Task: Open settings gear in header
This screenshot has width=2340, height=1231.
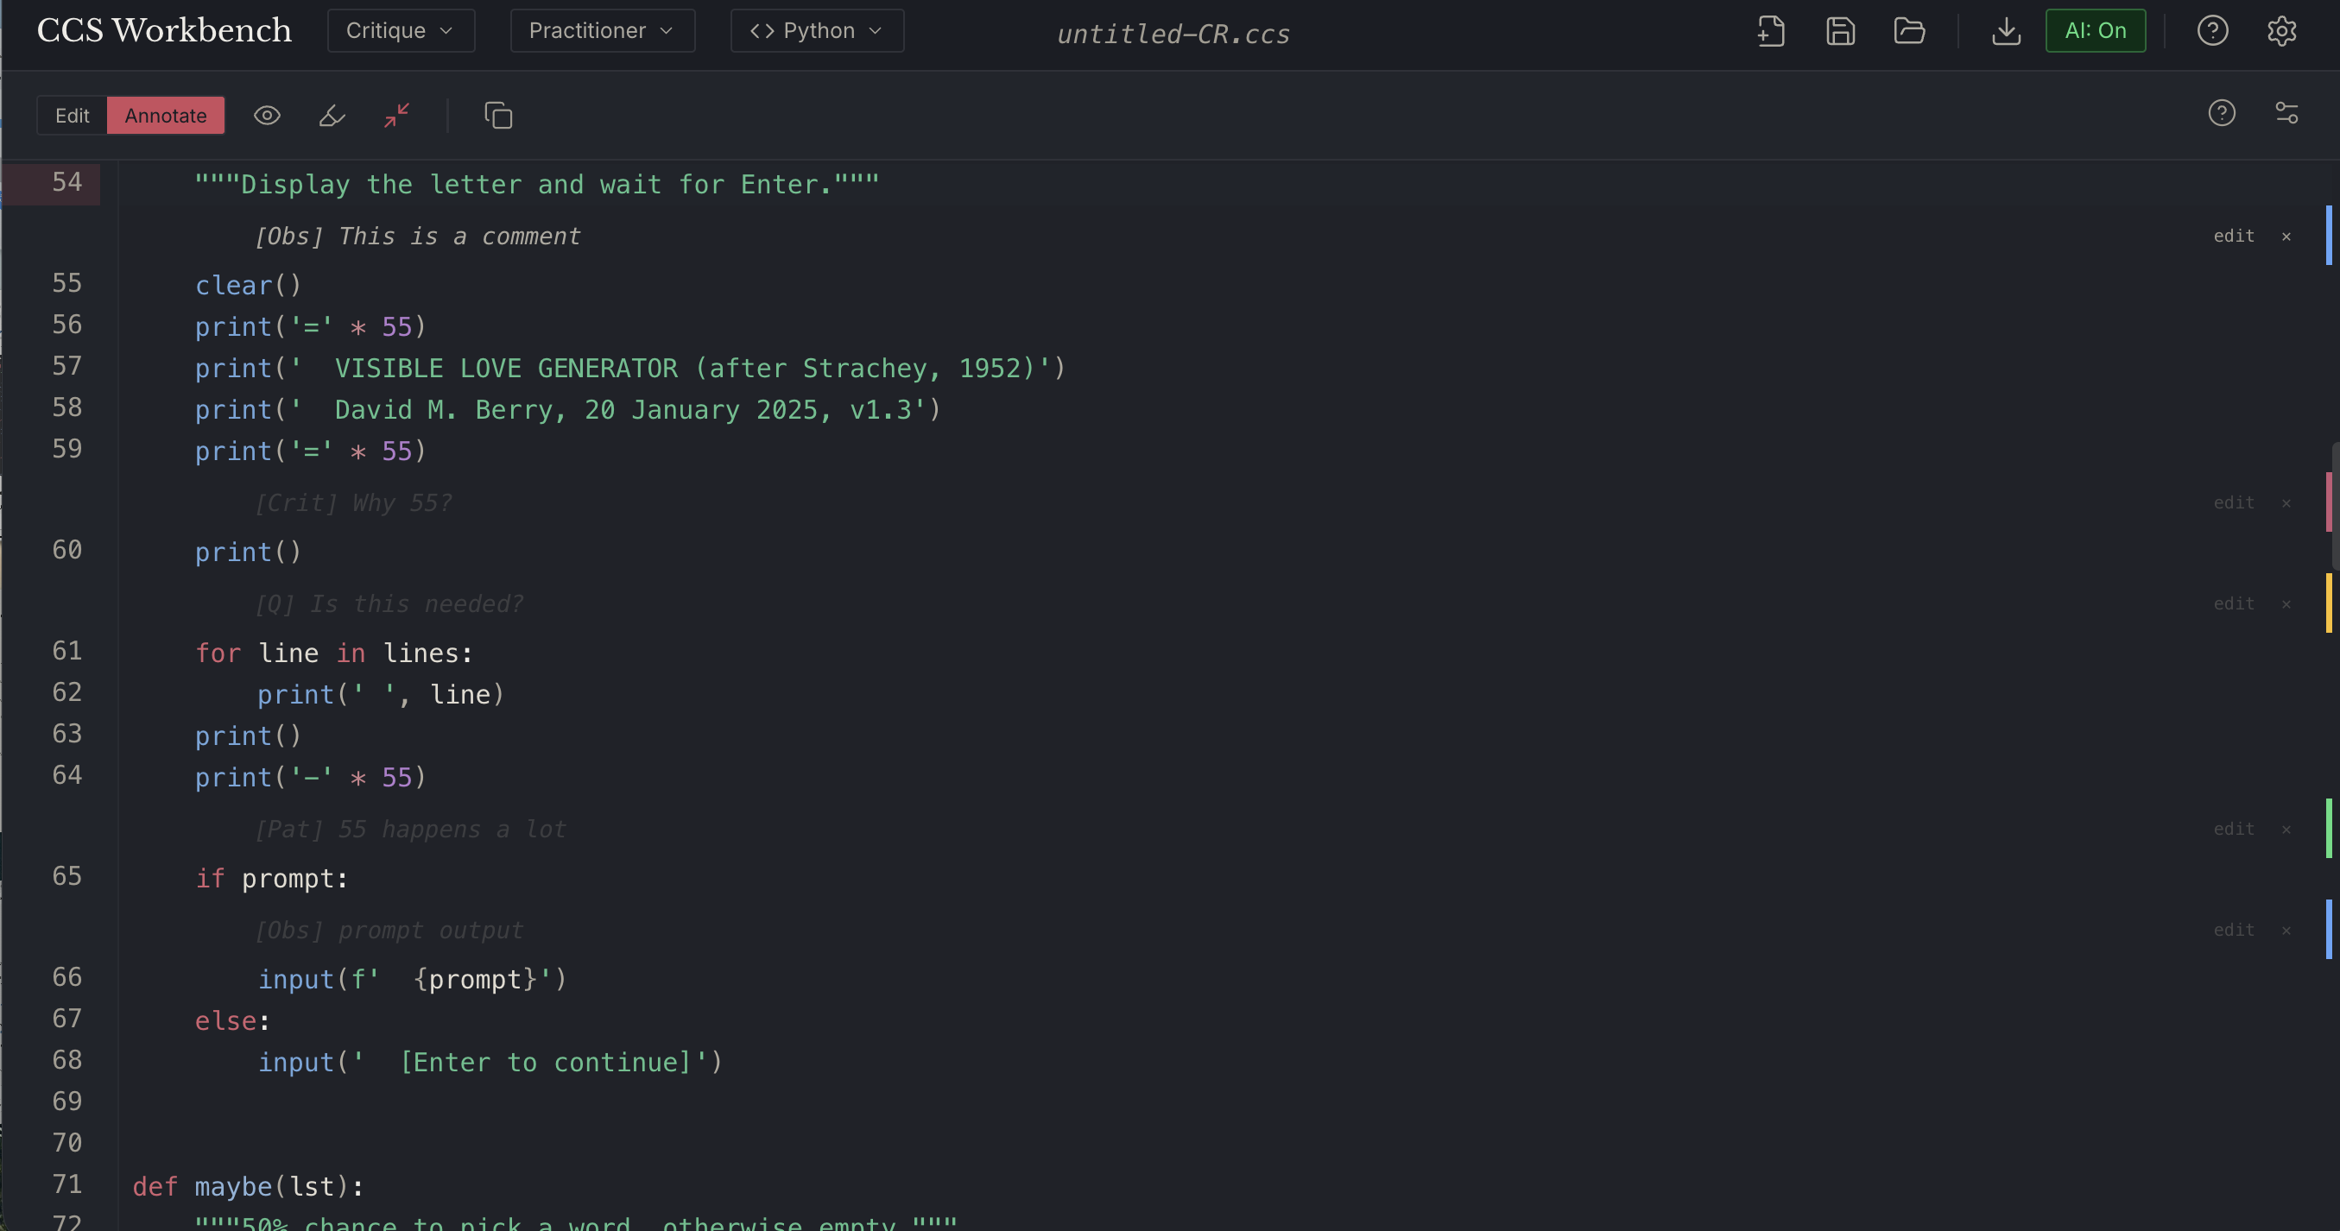Action: pos(2281,31)
